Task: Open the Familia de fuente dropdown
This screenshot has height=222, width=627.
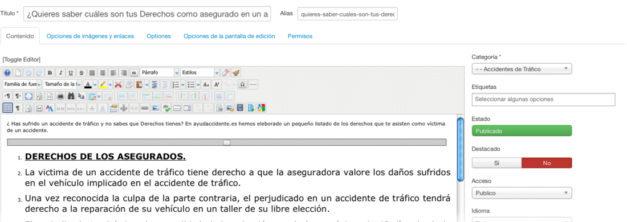Action: click(x=22, y=84)
